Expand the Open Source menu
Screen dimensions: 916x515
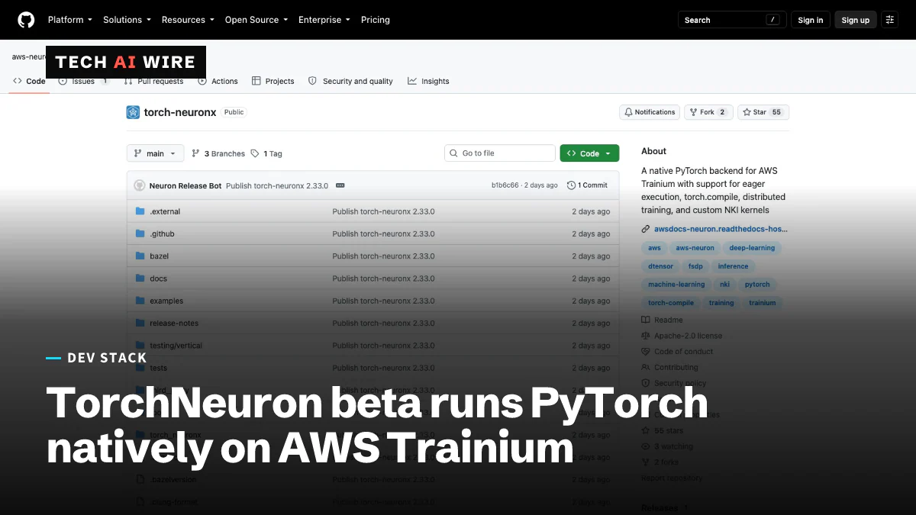(256, 20)
